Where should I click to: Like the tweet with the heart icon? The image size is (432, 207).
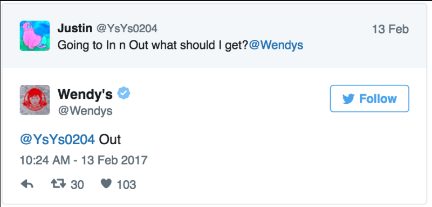click(x=106, y=184)
